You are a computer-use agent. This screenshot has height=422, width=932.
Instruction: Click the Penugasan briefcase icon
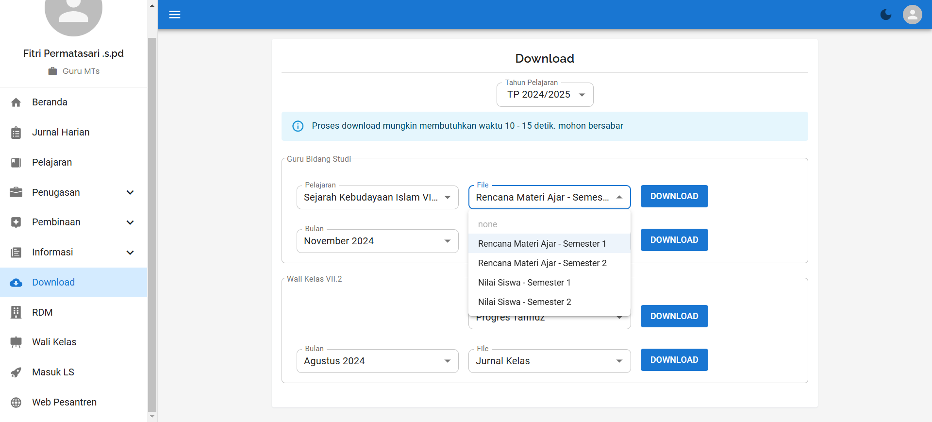coord(16,192)
